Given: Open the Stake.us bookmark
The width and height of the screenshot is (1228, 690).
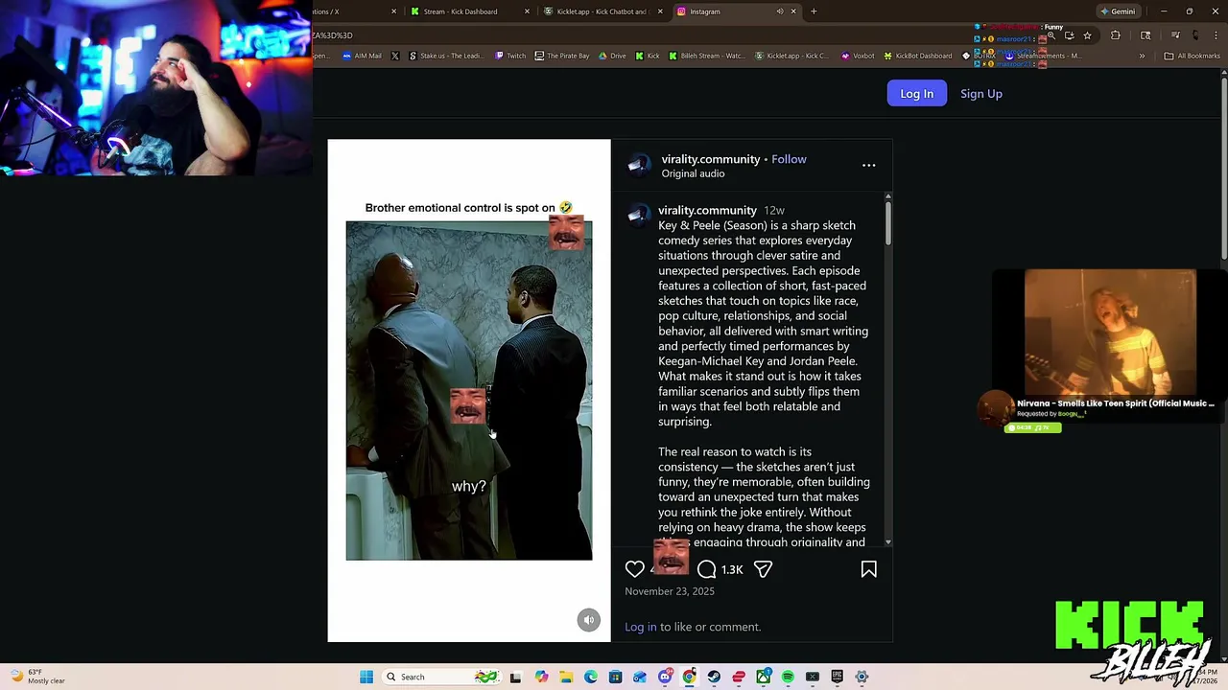Looking at the screenshot, I should point(446,56).
